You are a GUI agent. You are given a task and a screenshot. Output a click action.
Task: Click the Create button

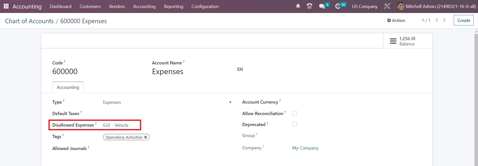(x=464, y=20)
